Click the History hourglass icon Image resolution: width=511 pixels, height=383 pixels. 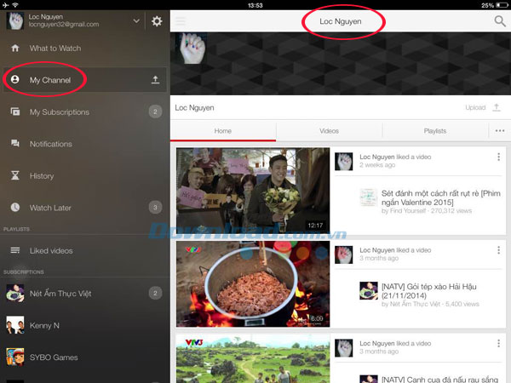pyautogui.click(x=15, y=175)
